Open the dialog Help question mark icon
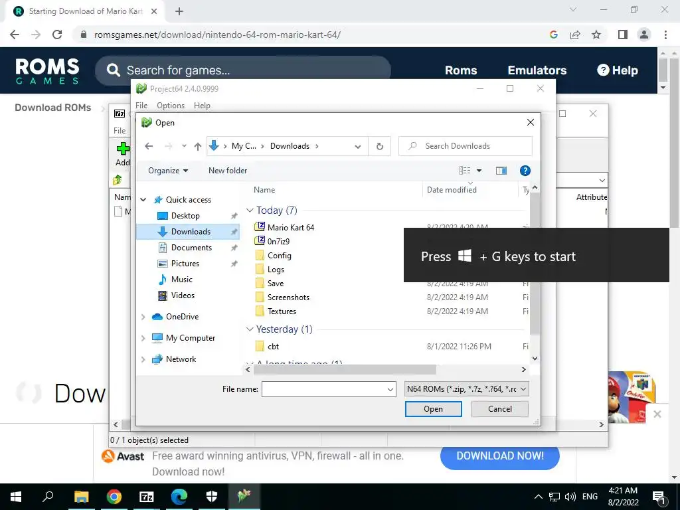The image size is (680, 510). tap(525, 171)
